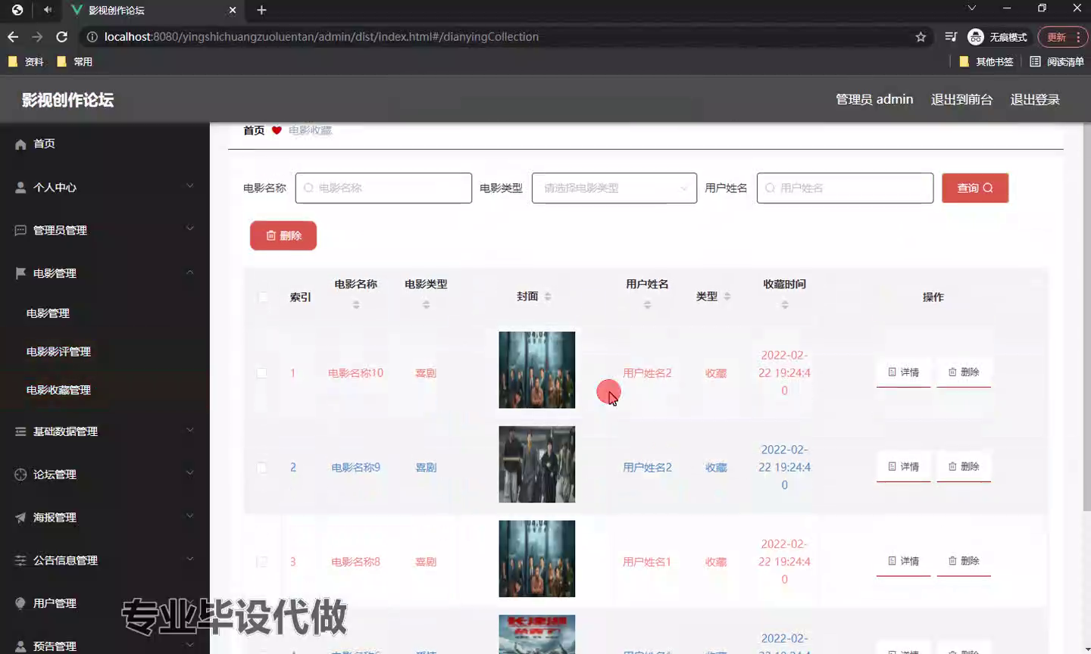Click the browser forward arrow

click(x=37, y=36)
